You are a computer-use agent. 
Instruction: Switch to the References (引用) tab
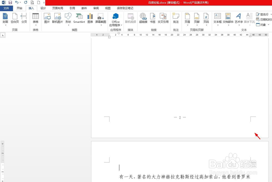(x=72, y=8)
